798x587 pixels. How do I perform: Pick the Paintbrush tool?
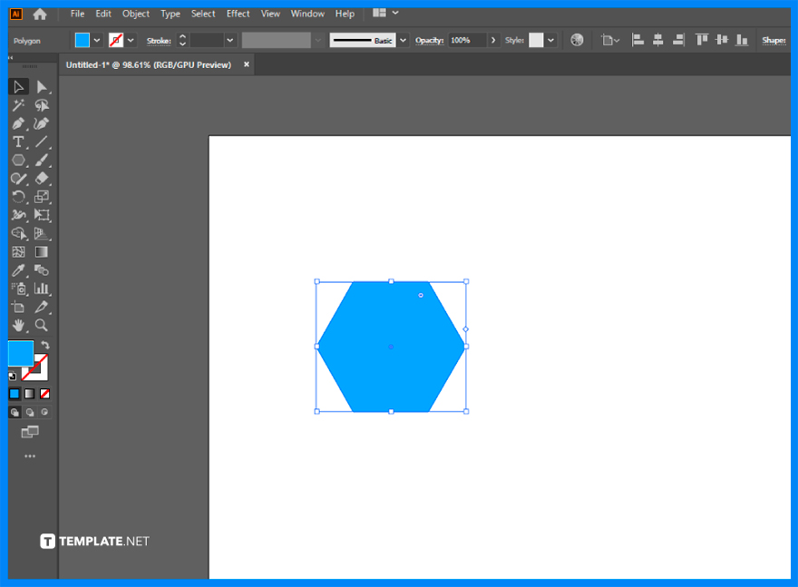[x=42, y=160]
